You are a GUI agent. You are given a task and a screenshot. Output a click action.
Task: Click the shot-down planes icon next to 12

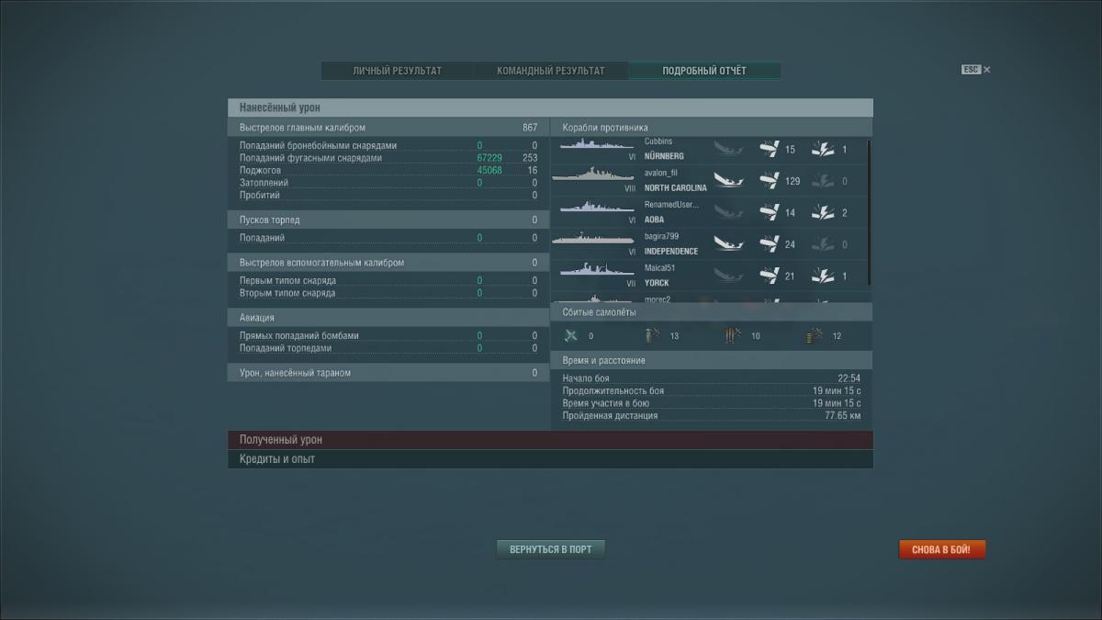point(814,336)
